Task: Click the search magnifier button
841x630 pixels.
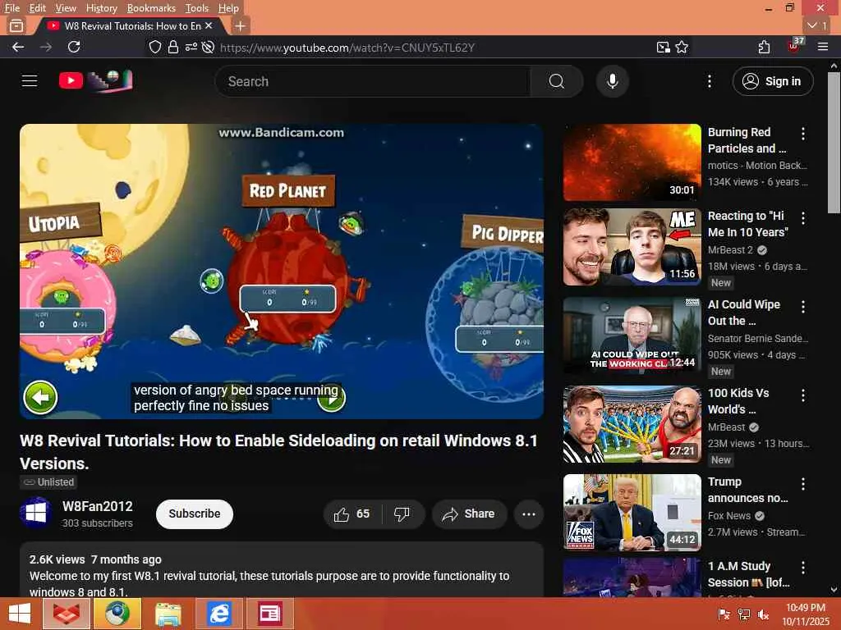Action: point(556,81)
